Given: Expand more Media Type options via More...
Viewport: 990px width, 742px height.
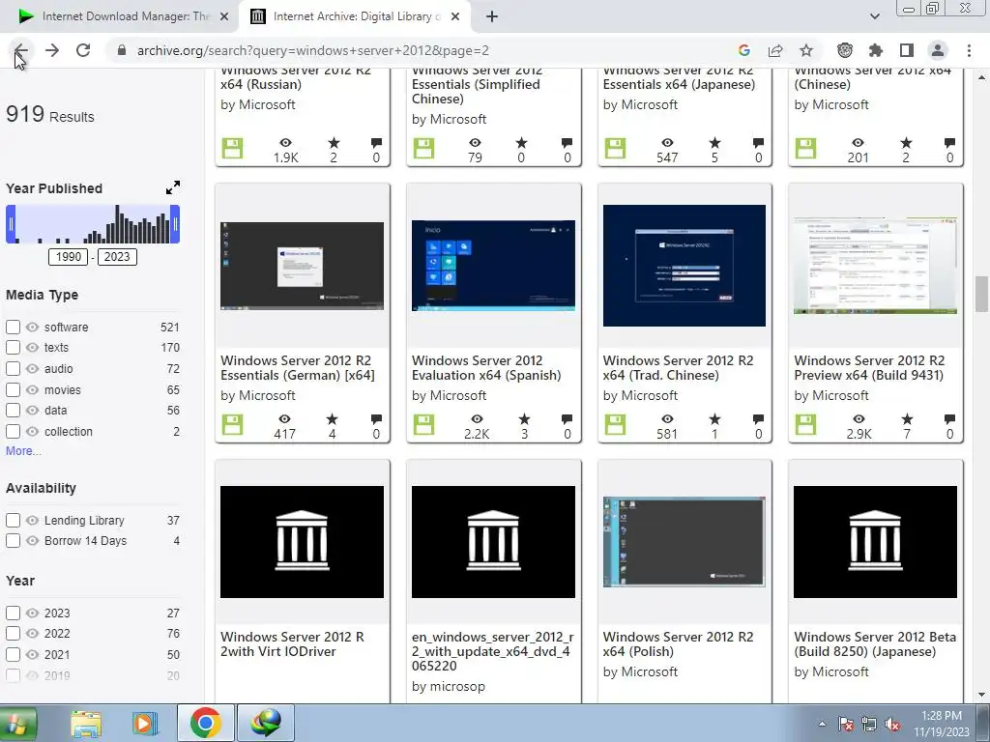Looking at the screenshot, I should pos(23,451).
